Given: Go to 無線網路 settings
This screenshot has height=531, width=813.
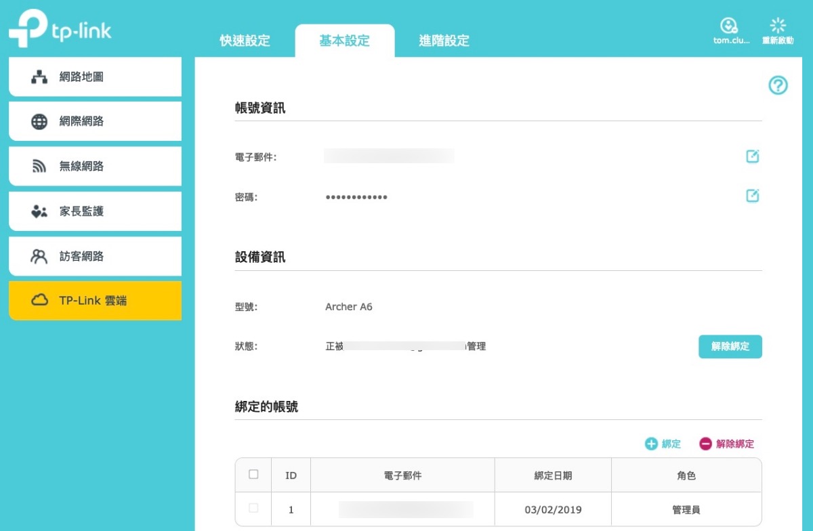Looking at the screenshot, I should [95, 167].
